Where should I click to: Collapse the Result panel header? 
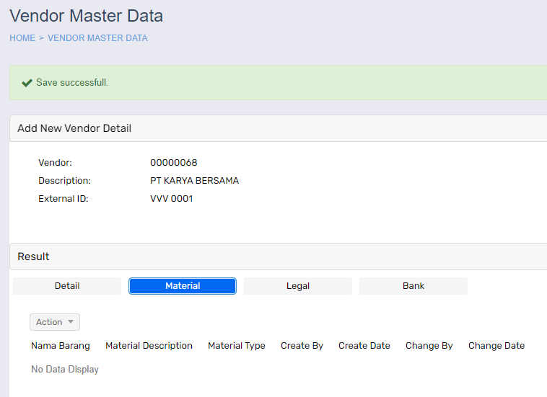tap(33, 257)
